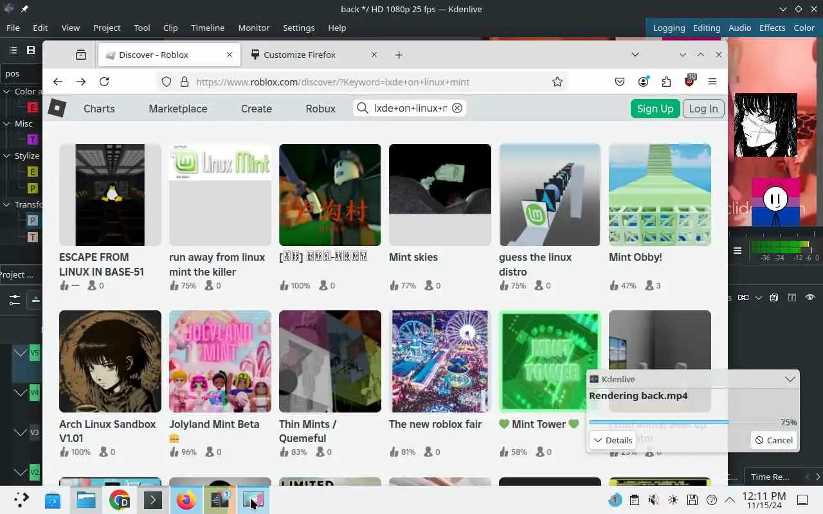Viewport: 823px width, 514px height.
Task: Toggle Kdenlive track V4 header label
Action: click(x=35, y=392)
